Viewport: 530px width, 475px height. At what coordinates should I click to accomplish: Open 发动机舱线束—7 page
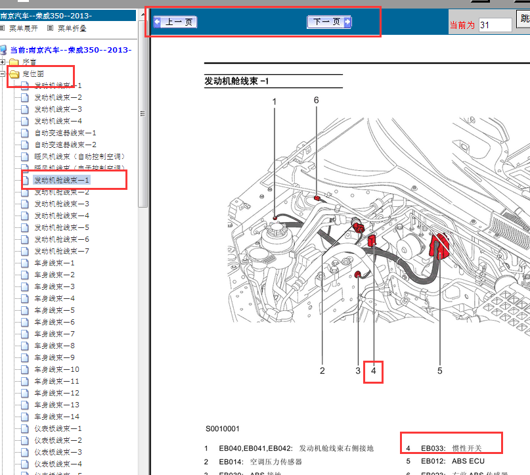(x=62, y=251)
